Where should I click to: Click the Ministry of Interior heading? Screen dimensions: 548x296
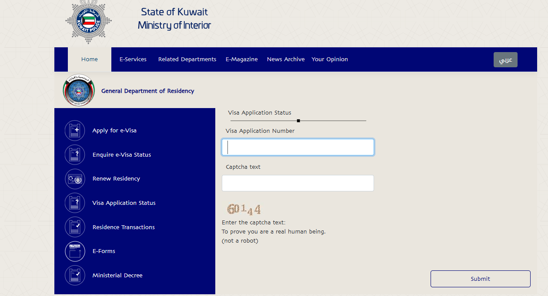pos(174,25)
